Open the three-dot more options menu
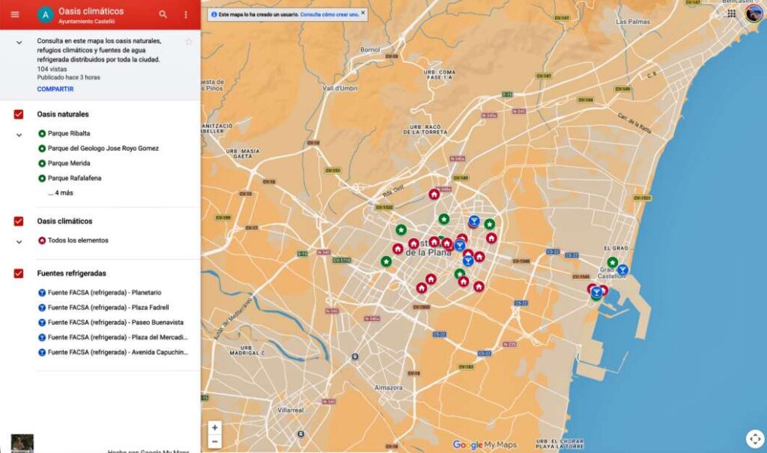767x453 pixels. 186,15
